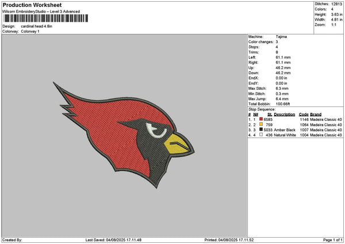This screenshot has width=345, height=244.
Task: Click Total Bobbin value 100.66ft
Action: click(x=283, y=104)
